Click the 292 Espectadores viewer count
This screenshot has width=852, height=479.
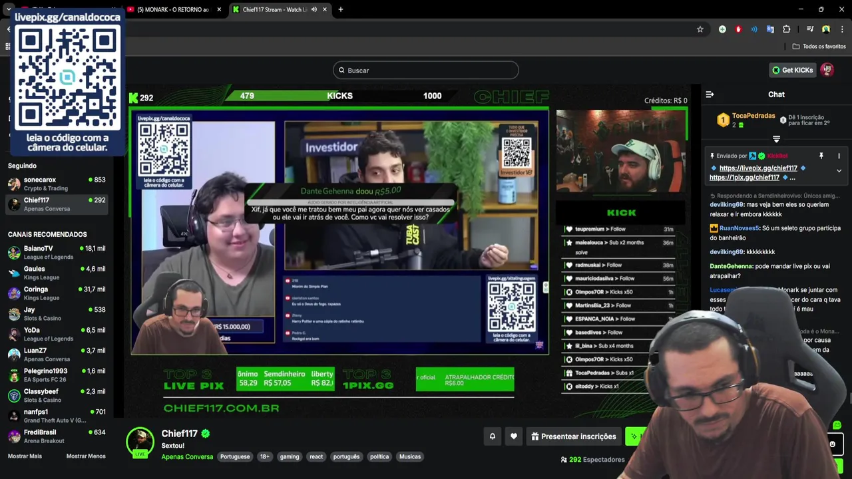pos(592,460)
